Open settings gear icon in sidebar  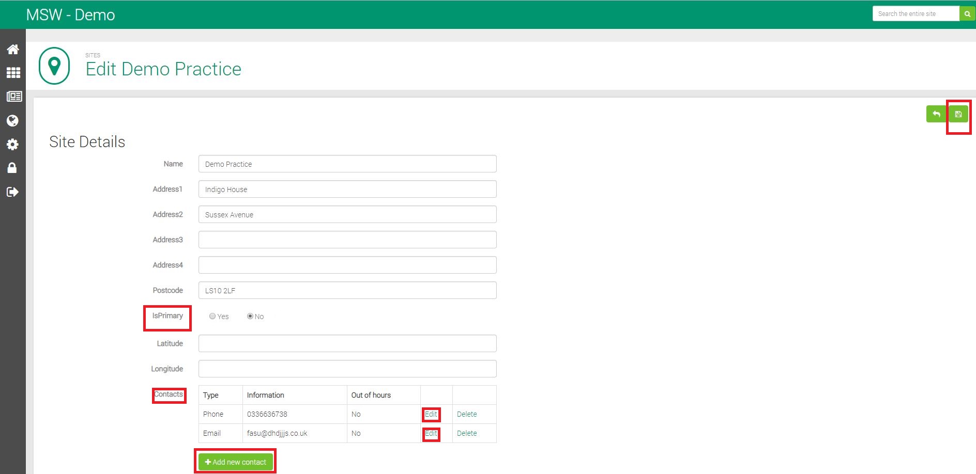point(13,145)
